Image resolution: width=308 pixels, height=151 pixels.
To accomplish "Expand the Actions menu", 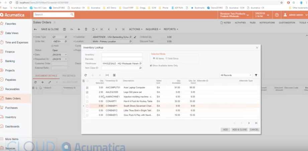I will click(x=135, y=29).
